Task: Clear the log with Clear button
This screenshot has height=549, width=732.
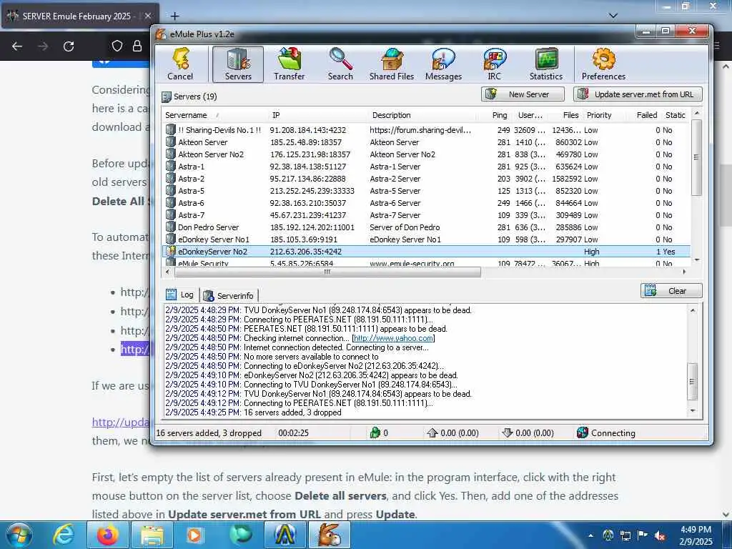Action: [671, 291]
